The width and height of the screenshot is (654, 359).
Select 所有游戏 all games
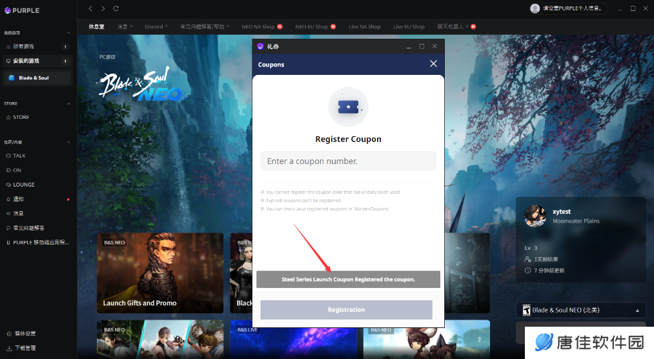pyautogui.click(x=37, y=46)
